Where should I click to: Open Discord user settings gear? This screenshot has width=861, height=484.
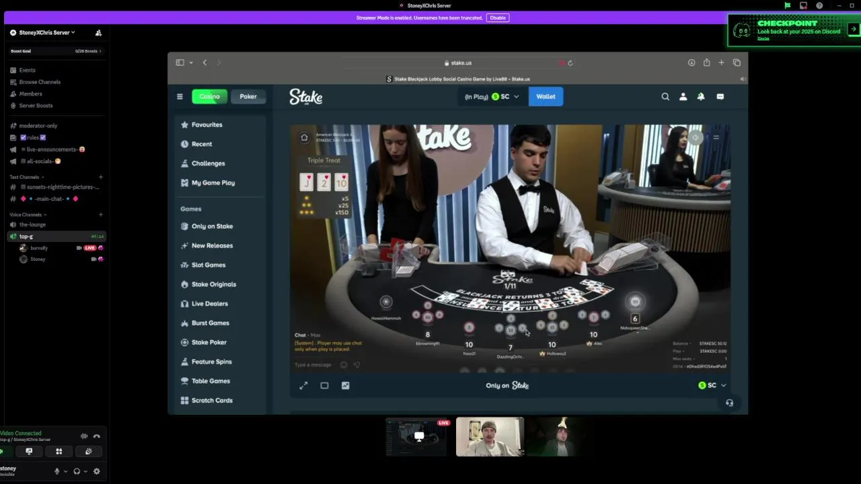pyautogui.click(x=97, y=471)
